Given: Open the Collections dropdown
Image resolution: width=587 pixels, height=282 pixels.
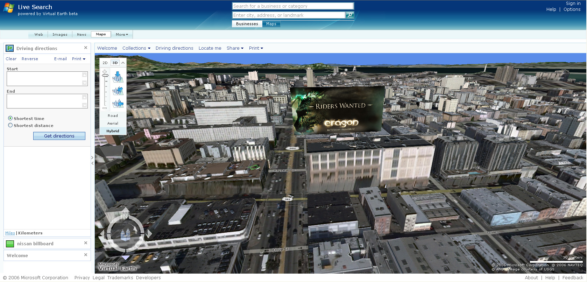Looking at the screenshot, I should pos(136,48).
